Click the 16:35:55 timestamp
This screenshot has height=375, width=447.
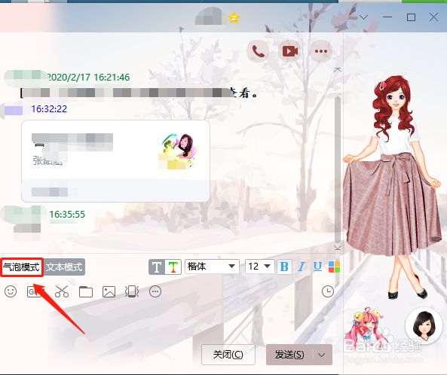click(67, 215)
